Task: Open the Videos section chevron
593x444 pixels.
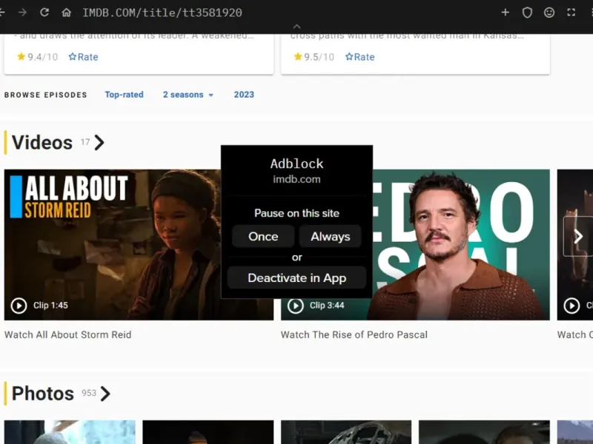Action: (x=99, y=143)
